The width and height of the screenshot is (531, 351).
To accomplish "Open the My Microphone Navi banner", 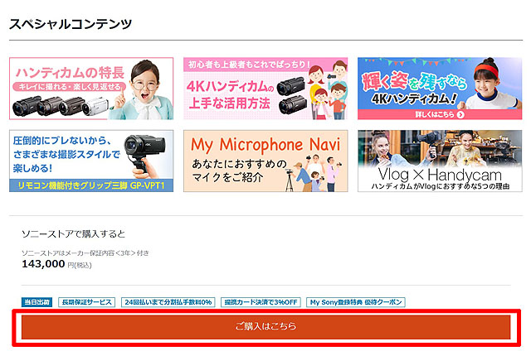I will click(265, 161).
